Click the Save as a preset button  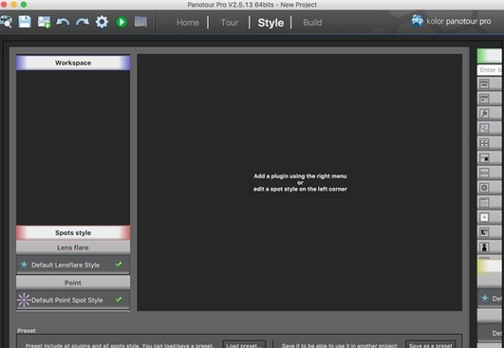point(430,344)
